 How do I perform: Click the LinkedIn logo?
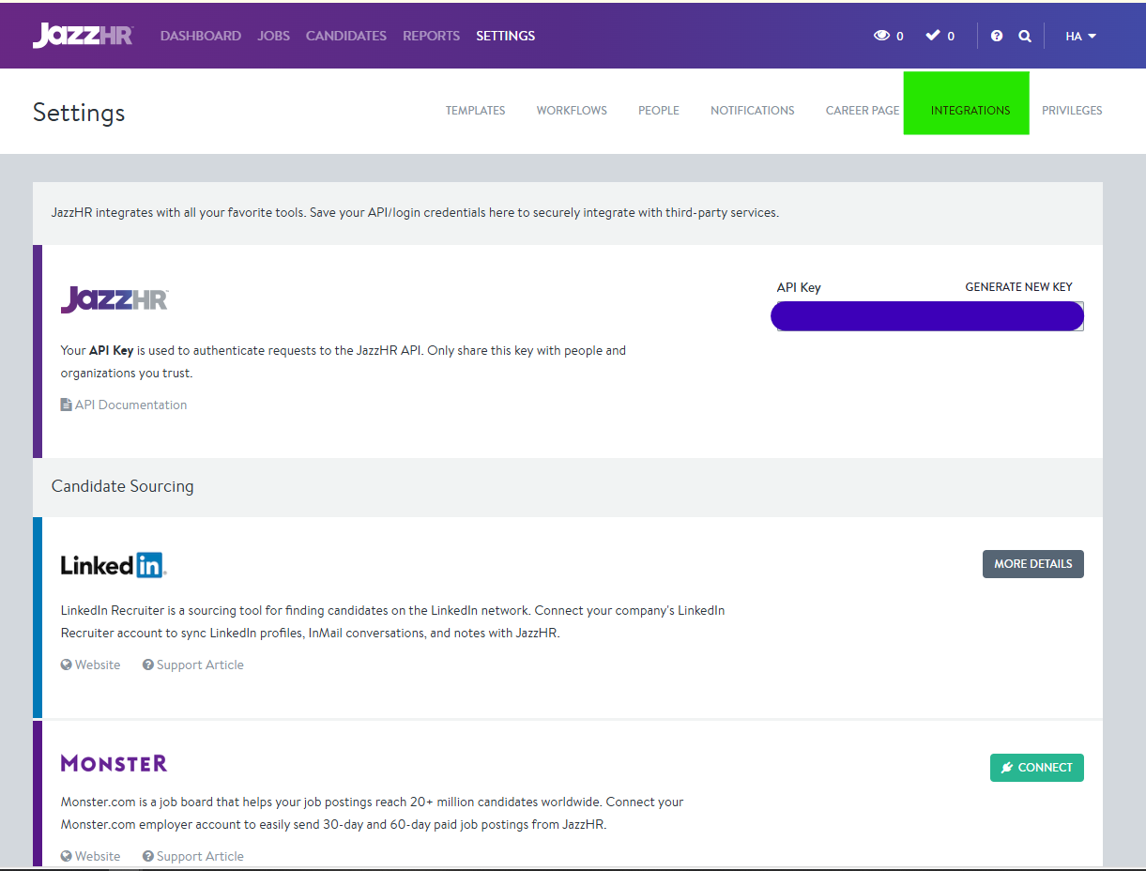click(114, 565)
